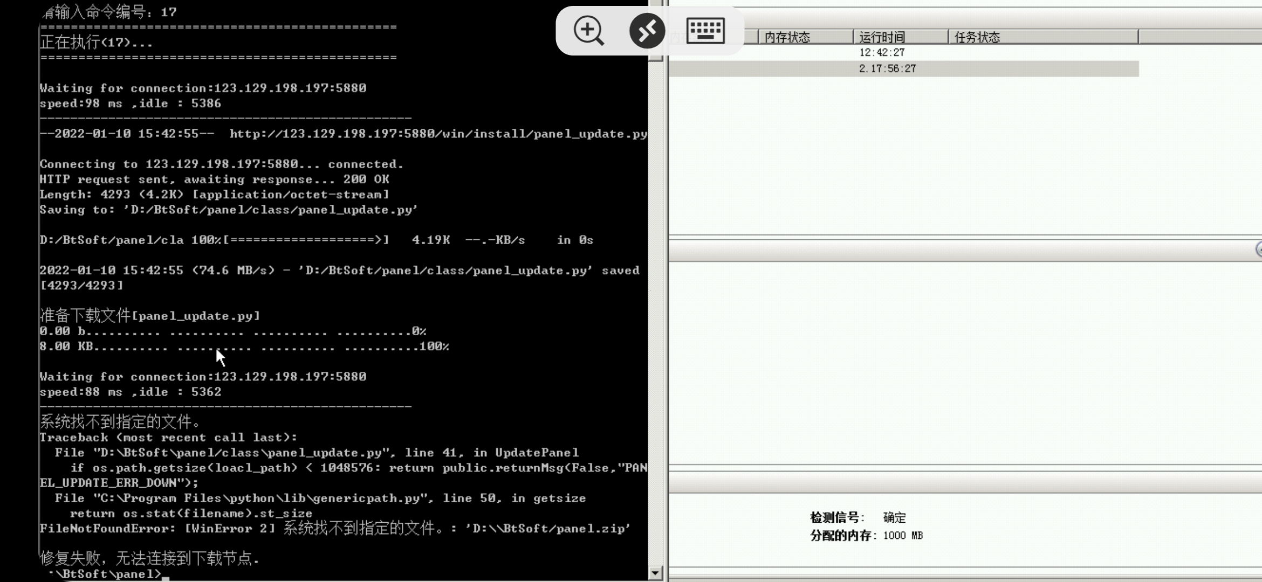
Task: Select the highlighted row showing 2.17:56:27
Action: pyautogui.click(x=887, y=69)
